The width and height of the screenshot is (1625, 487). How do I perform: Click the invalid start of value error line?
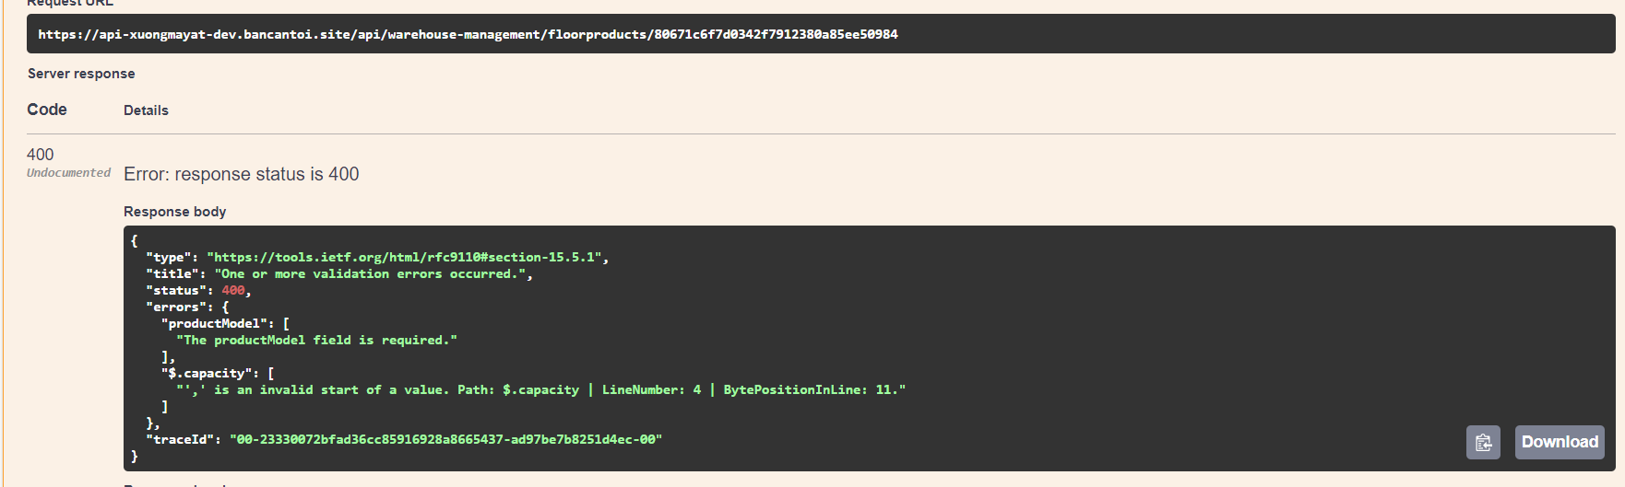point(540,390)
